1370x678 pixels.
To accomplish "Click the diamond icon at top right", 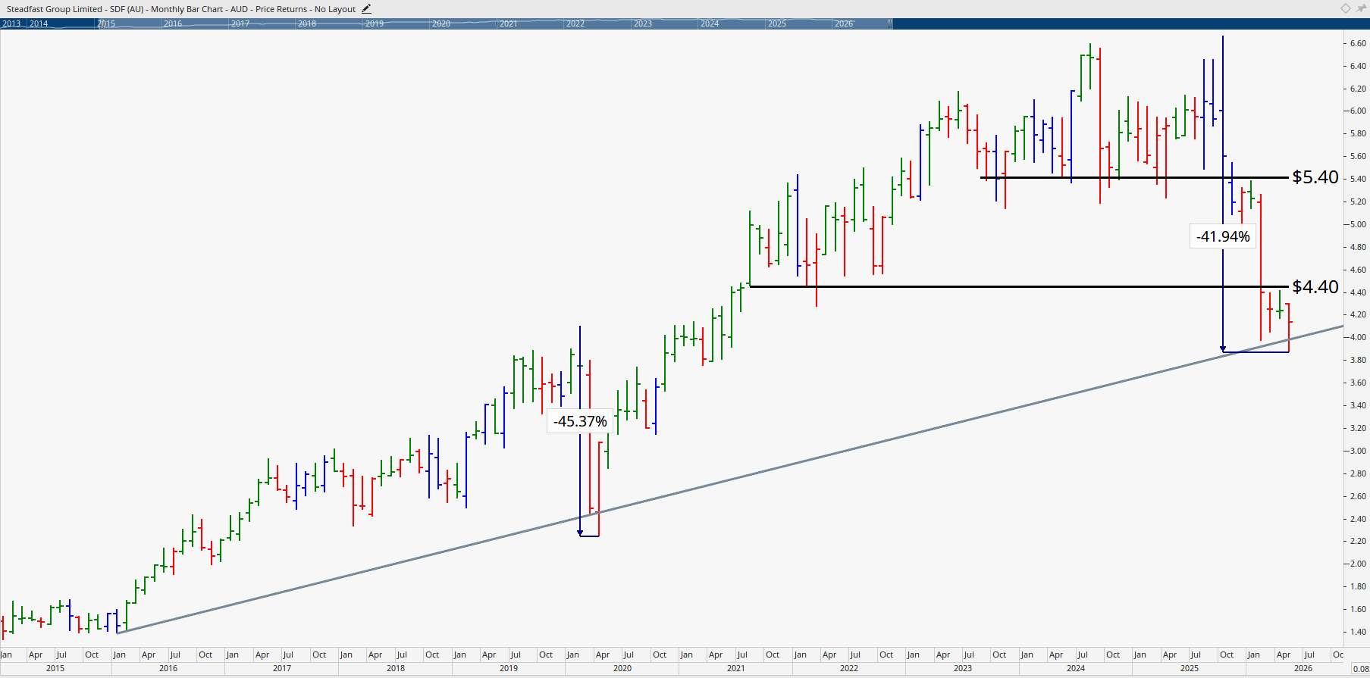I will coord(1346,8).
